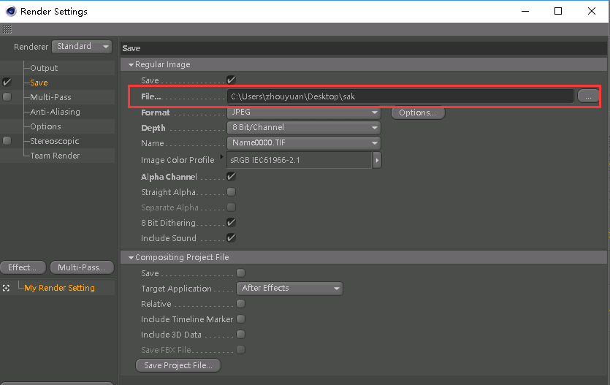Image resolution: width=610 pixels, height=385 pixels.
Task: Click the arrow beside Image Color Profile field
Action: tap(377, 160)
